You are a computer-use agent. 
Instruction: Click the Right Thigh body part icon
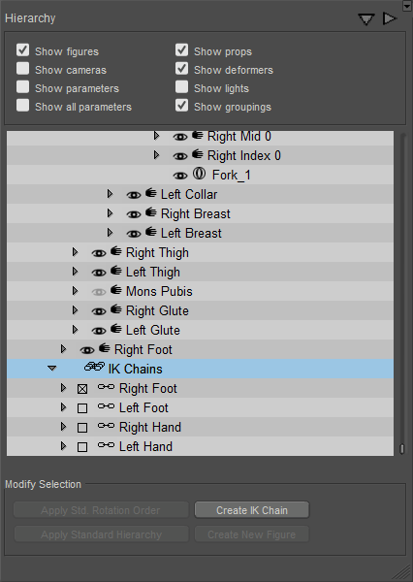115,251
